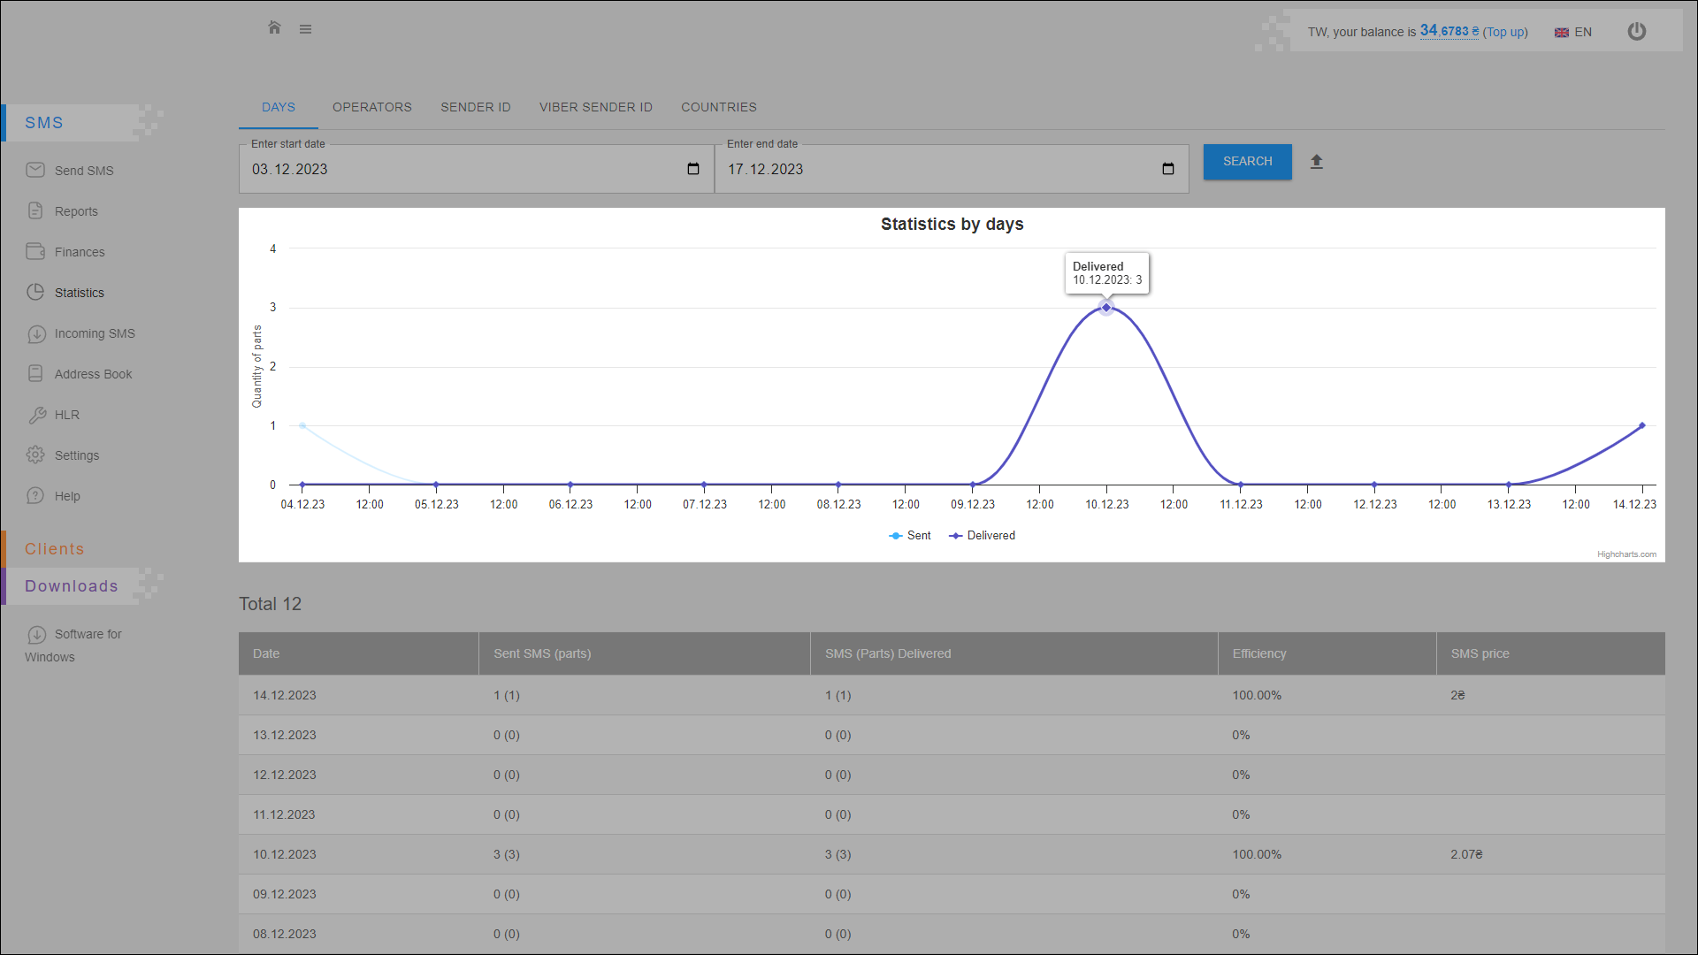Switch to the Operators tab
This screenshot has height=955, width=1698.
coord(371,107)
